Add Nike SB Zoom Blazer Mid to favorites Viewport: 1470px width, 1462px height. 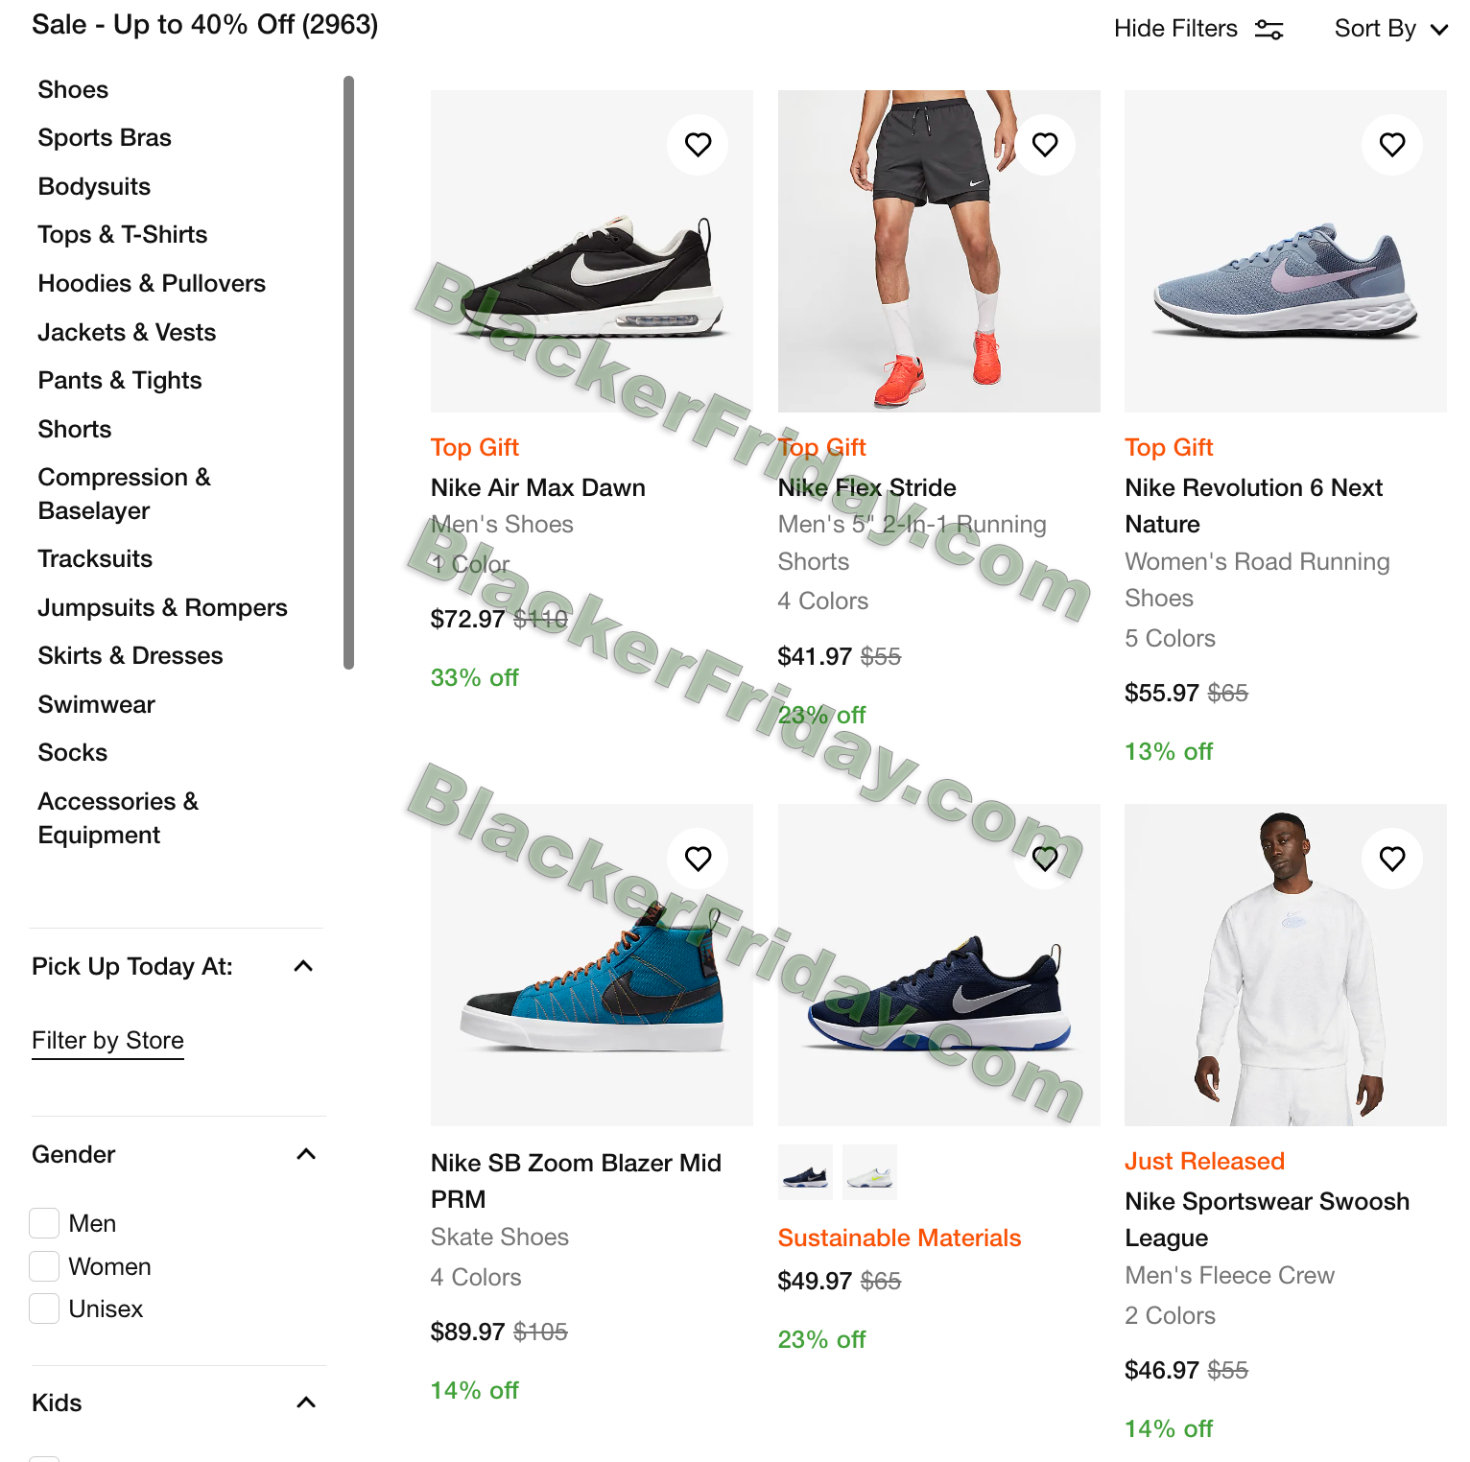(698, 859)
